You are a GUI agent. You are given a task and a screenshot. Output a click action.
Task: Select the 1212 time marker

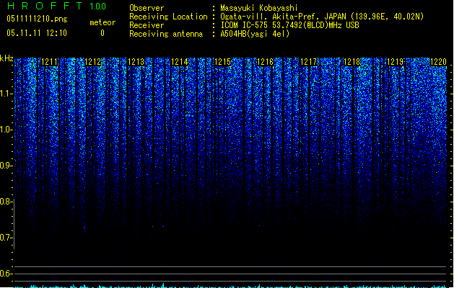(x=92, y=62)
